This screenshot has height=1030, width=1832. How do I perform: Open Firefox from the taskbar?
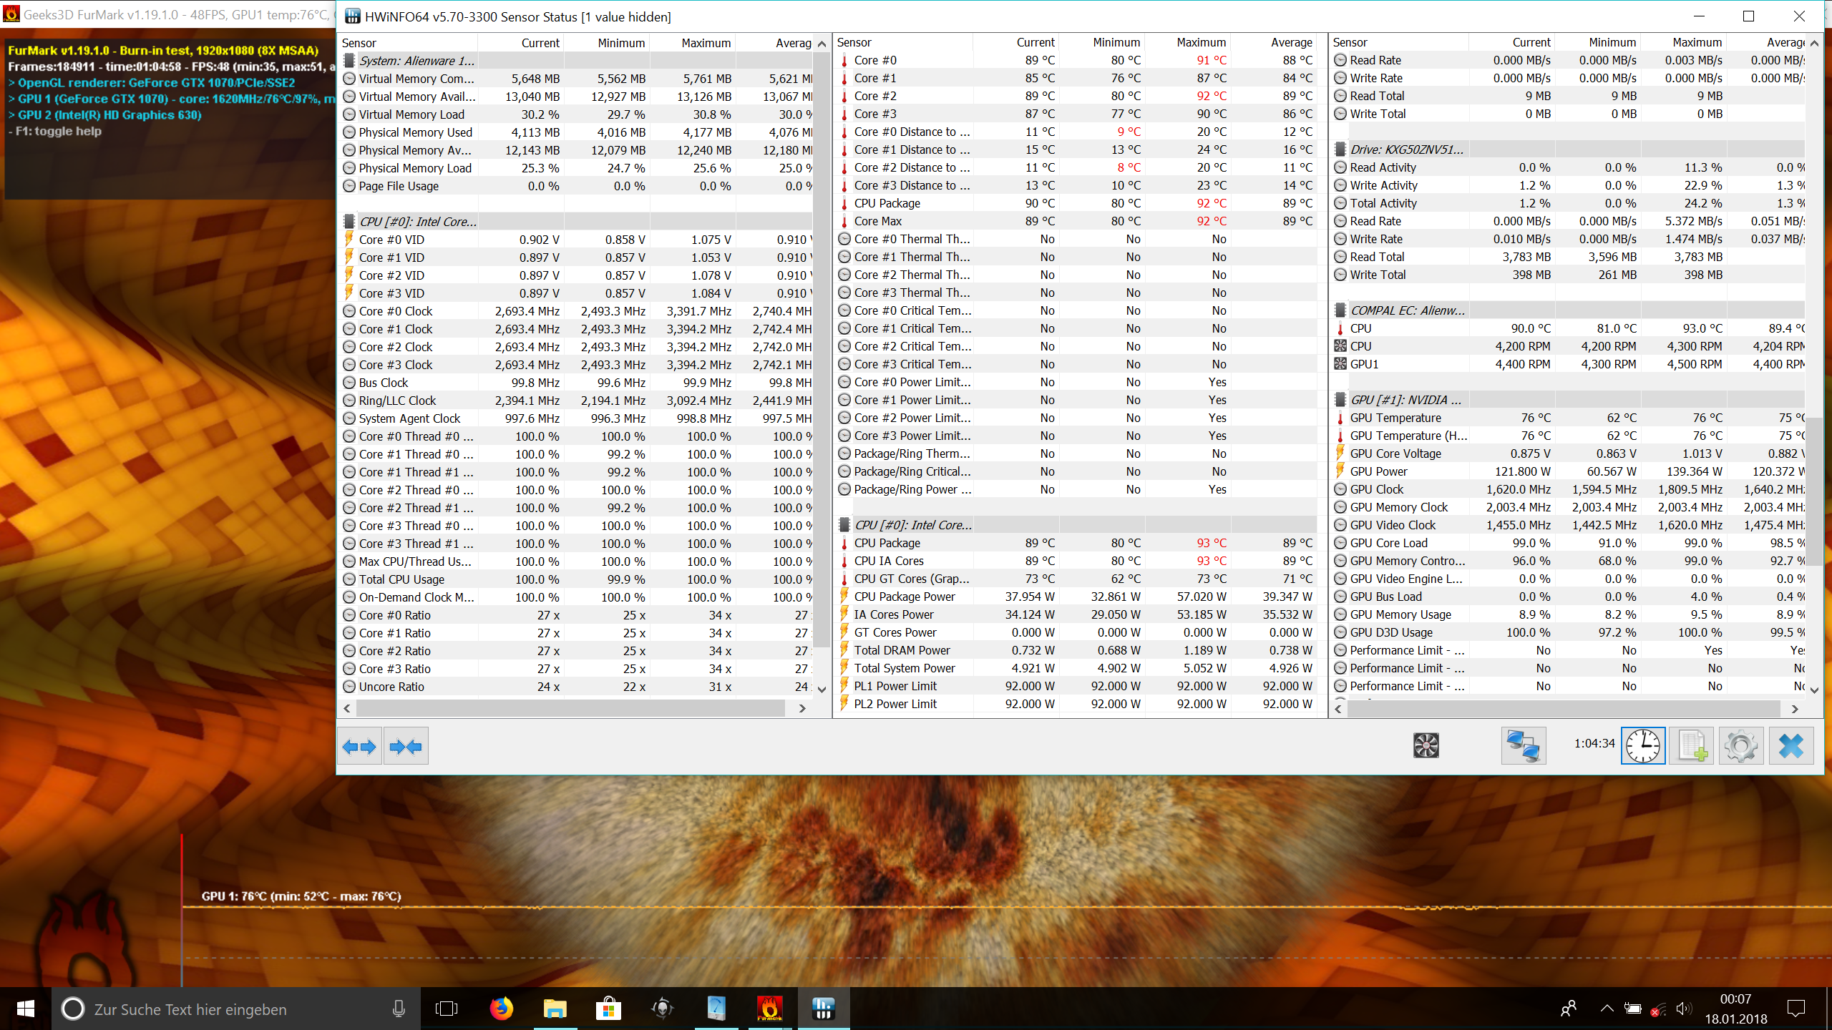[501, 1009]
